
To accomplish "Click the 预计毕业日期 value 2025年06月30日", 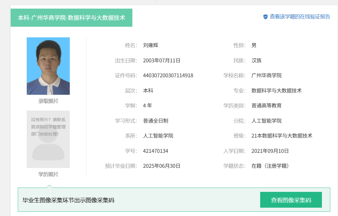I will [161, 166].
